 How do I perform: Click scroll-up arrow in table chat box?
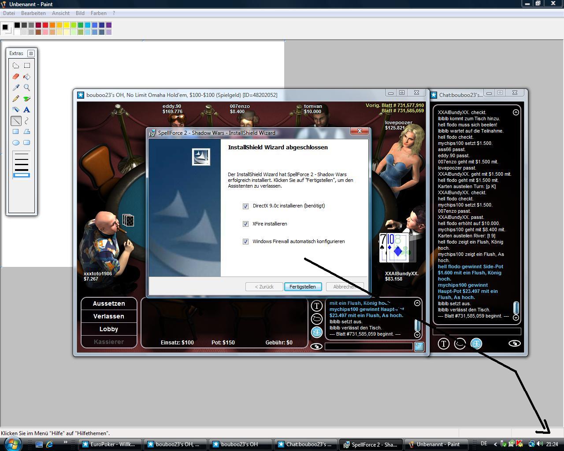click(417, 303)
